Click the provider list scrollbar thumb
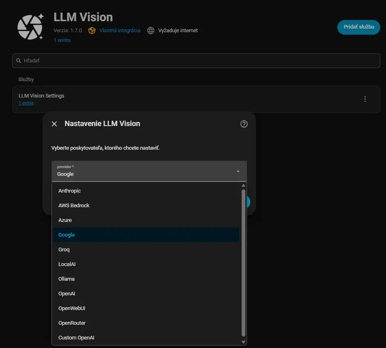386x348 pixels. 243,263
